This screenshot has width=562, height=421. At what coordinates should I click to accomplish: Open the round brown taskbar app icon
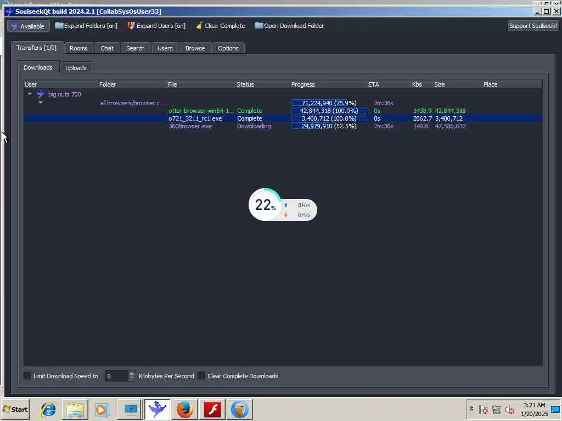coord(240,409)
